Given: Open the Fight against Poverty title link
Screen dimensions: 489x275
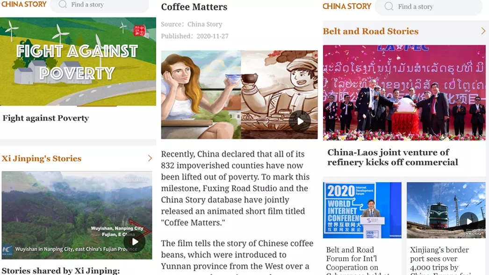Looking at the screenshot, I should click(x=46, y=118).
